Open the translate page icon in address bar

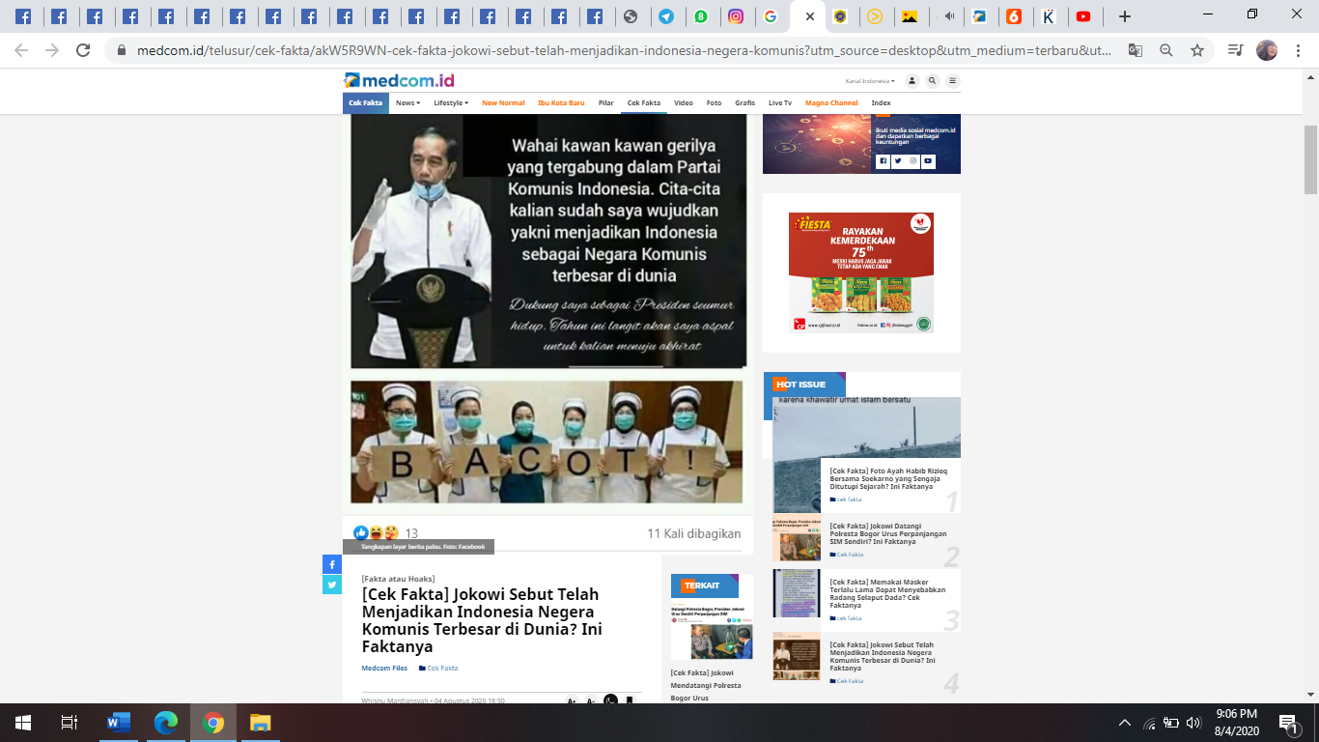(x=1136, y=50)
